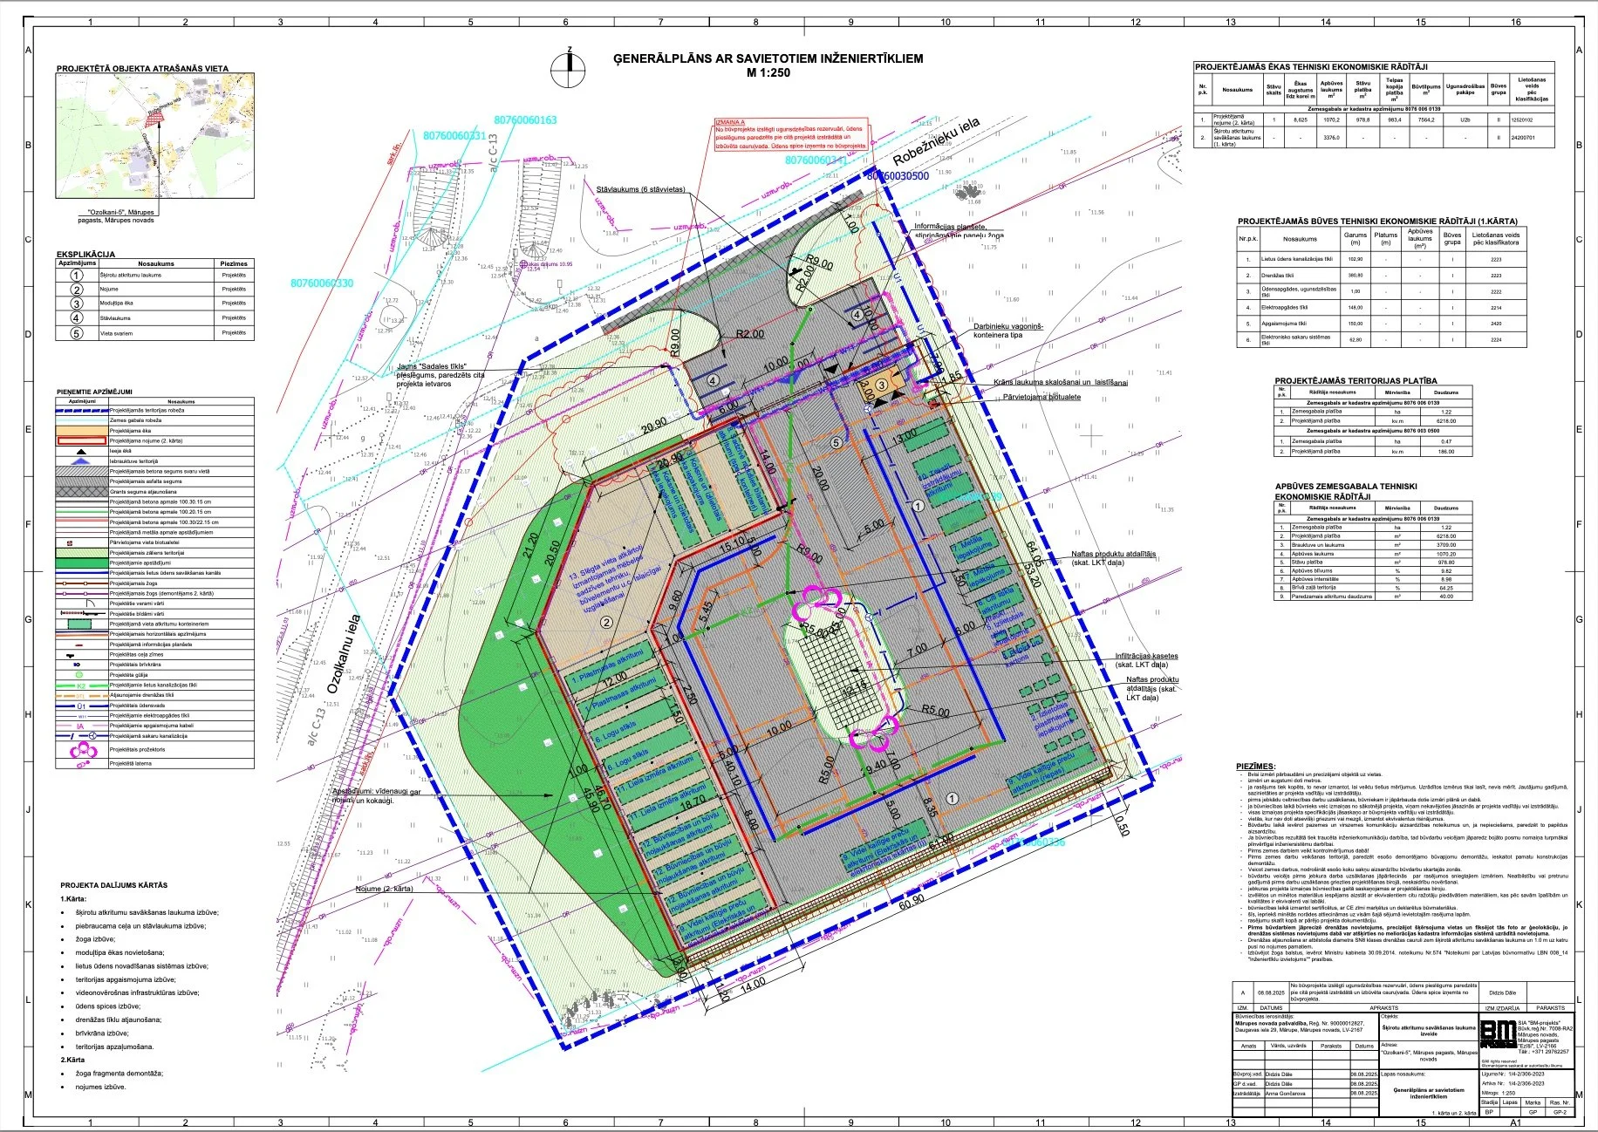Click the projektētā laterna legend icon
Viewport: 1598px width, 1132px height.
pos(83,765)
